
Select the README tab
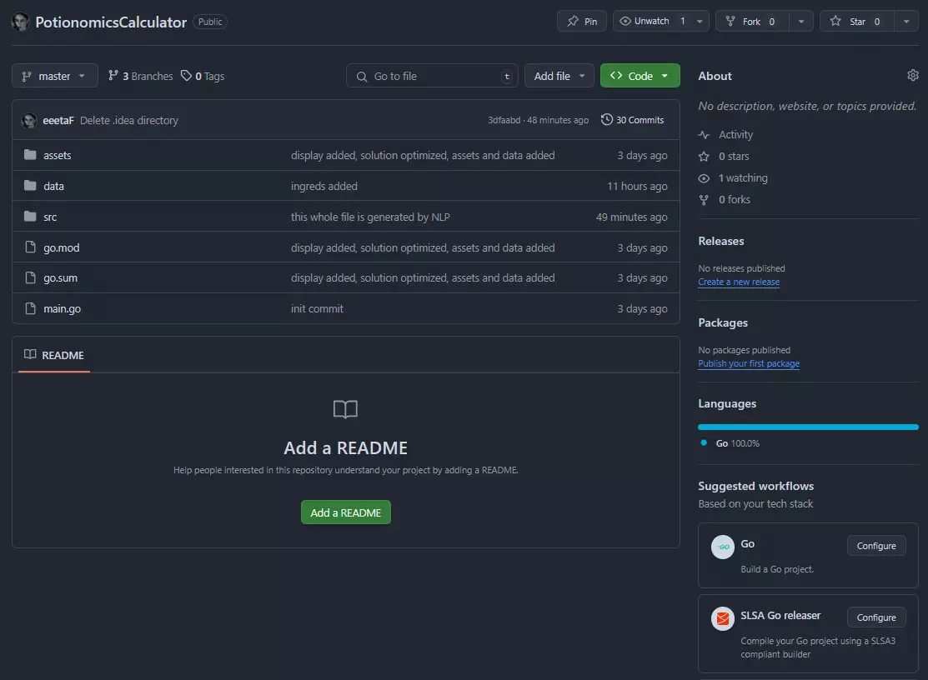coord(54,355)
